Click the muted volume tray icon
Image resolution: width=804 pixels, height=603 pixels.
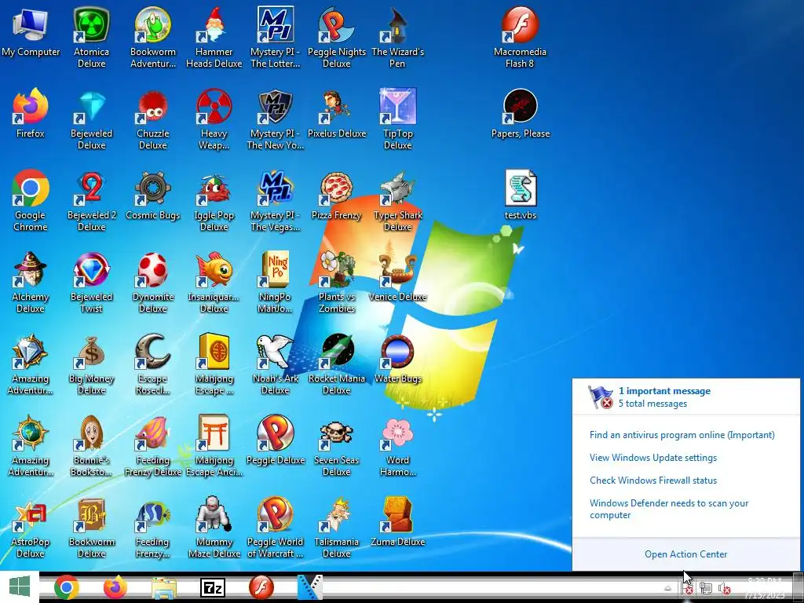point(724,588)
